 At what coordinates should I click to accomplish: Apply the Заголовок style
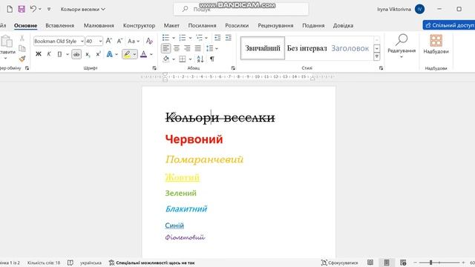point(350,48)
